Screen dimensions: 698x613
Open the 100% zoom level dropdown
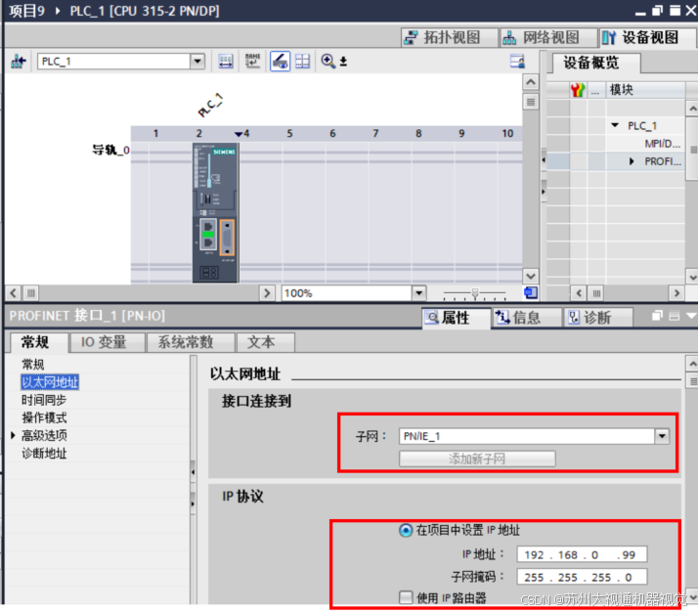point(418,293)
